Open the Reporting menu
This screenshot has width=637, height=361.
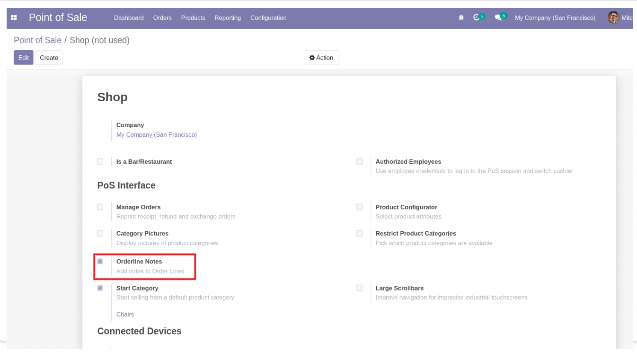coord(228,18)
